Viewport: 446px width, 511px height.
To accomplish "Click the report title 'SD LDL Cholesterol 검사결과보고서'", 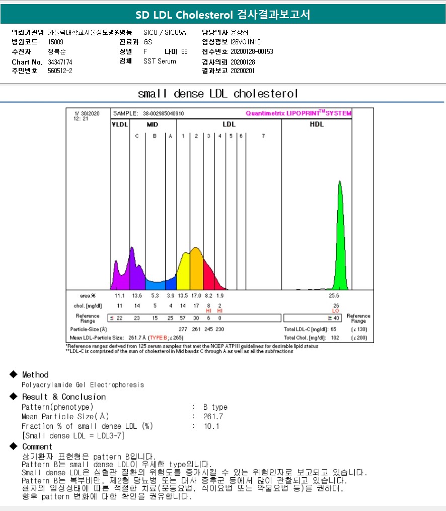I will click(222, 15).
